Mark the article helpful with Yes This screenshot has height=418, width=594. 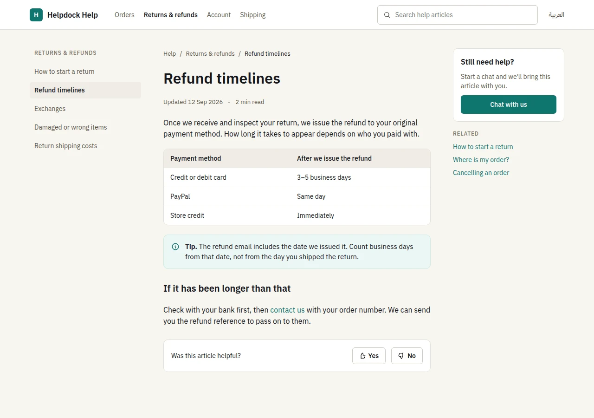pos(369,356)
